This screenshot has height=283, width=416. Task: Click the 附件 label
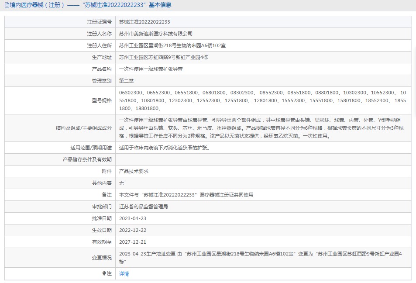tap(107, 171)
